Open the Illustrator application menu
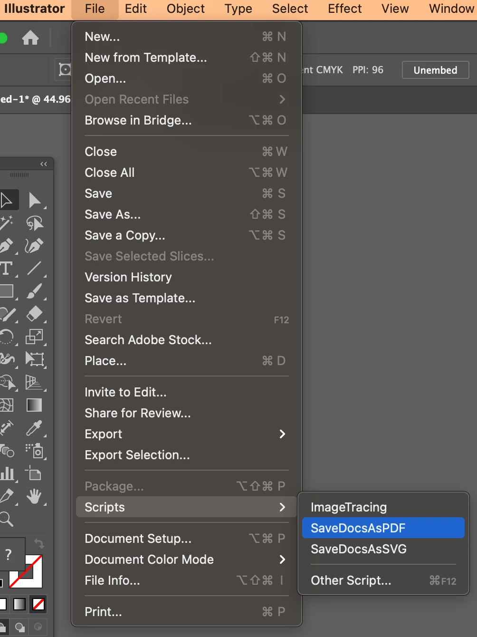477x637 pixels. point(35,9)
